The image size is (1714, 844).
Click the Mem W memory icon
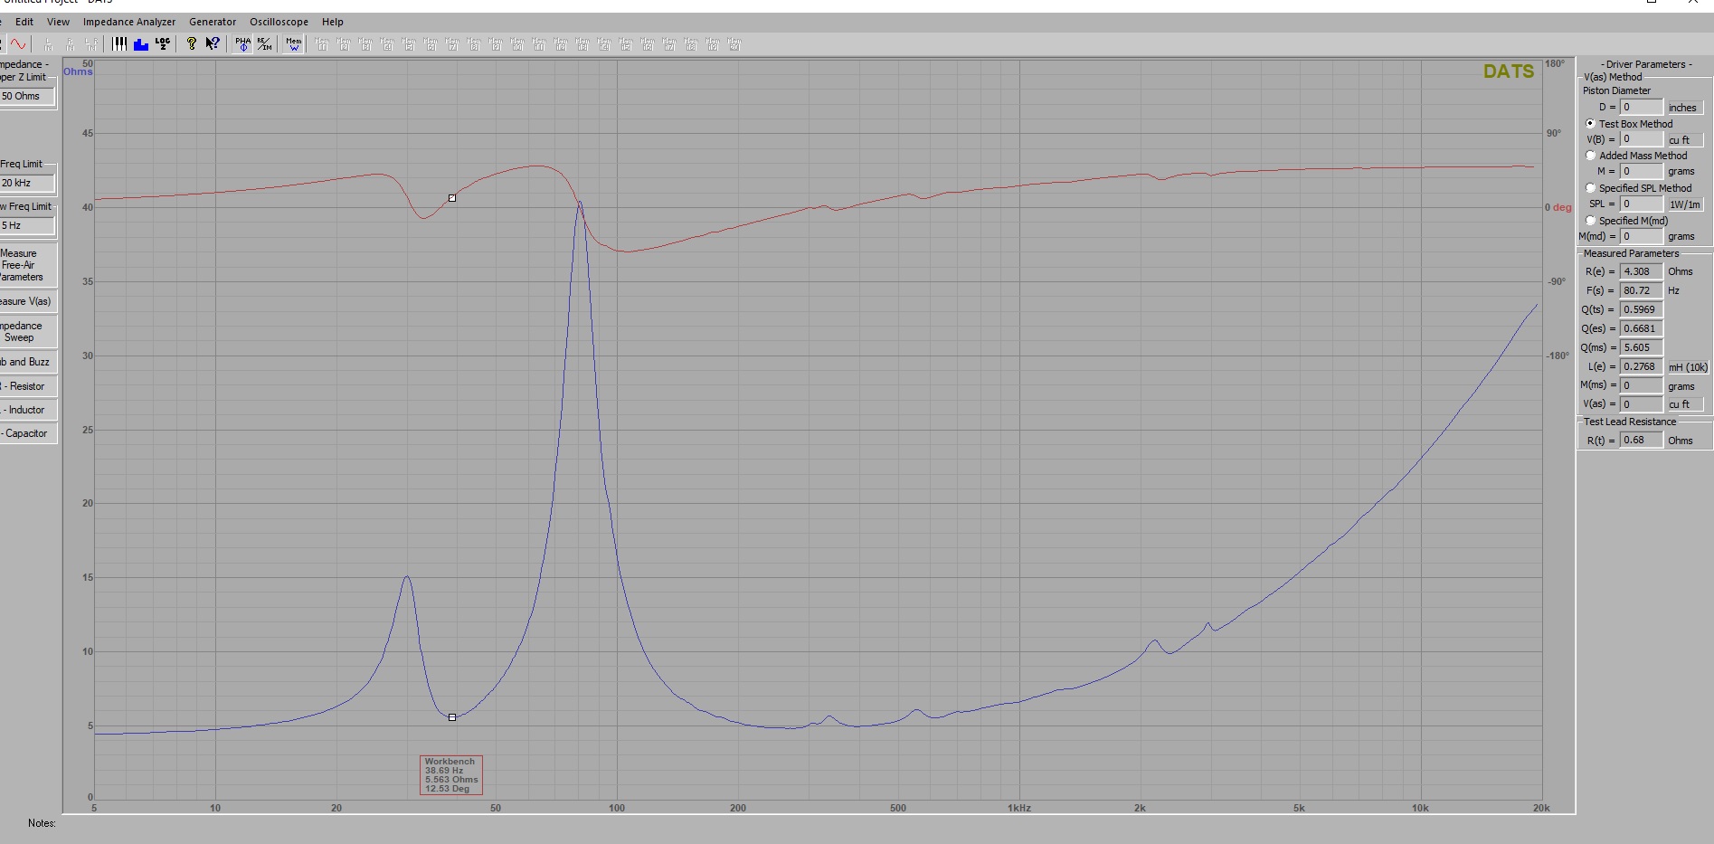293,43
